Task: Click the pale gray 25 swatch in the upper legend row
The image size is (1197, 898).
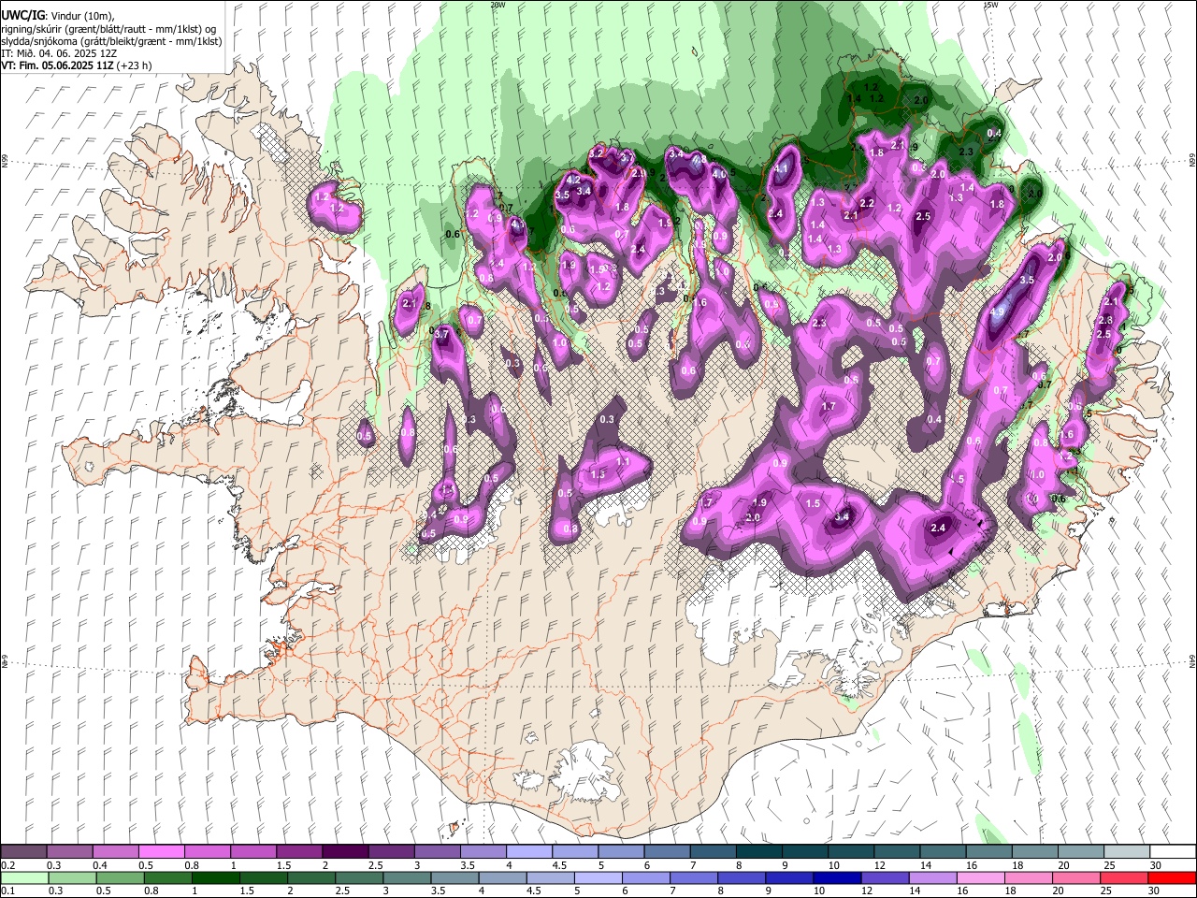Action: point(1126,852)
